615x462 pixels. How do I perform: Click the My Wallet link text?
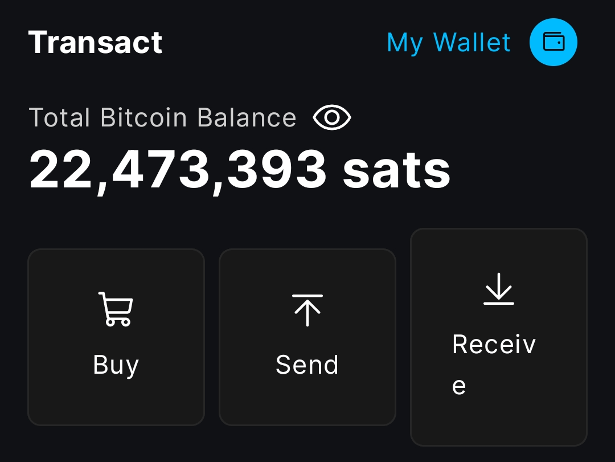pyautogui.click(x=448, y=43)
